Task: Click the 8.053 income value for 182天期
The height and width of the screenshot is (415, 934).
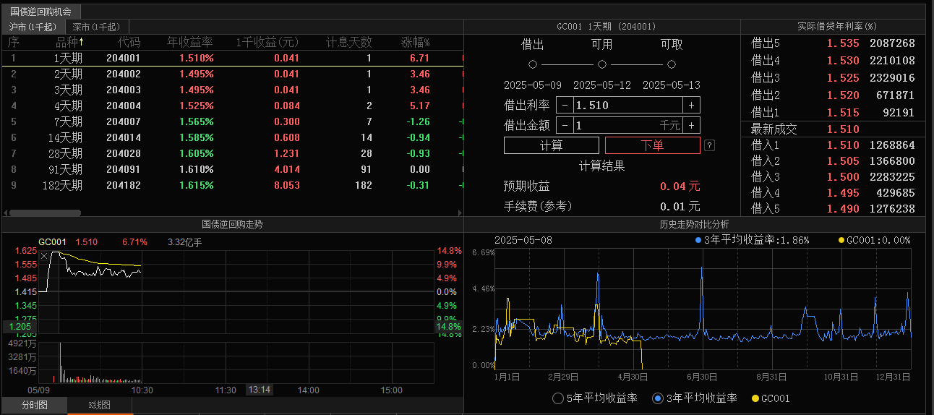Action: click(x=286, y=185)
